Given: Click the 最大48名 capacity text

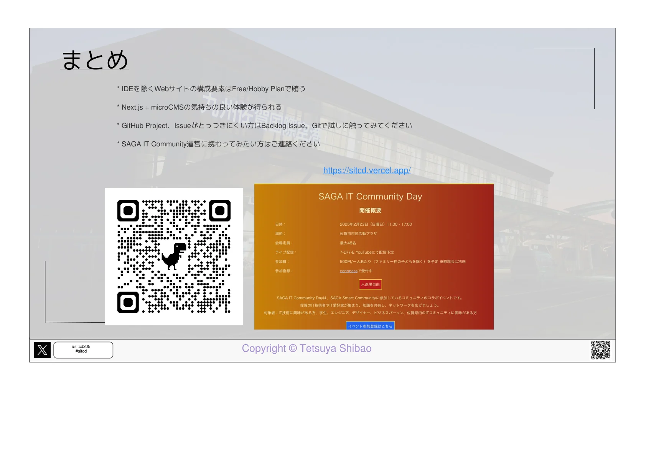Looking at the screenshot, I should (x=348, y=243).
